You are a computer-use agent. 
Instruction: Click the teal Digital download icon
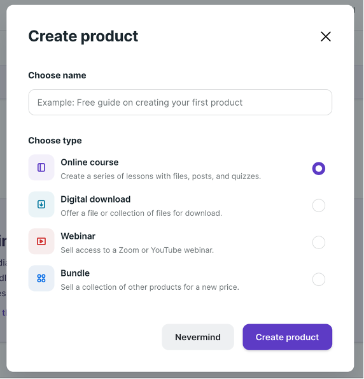(x=41, y=204)
